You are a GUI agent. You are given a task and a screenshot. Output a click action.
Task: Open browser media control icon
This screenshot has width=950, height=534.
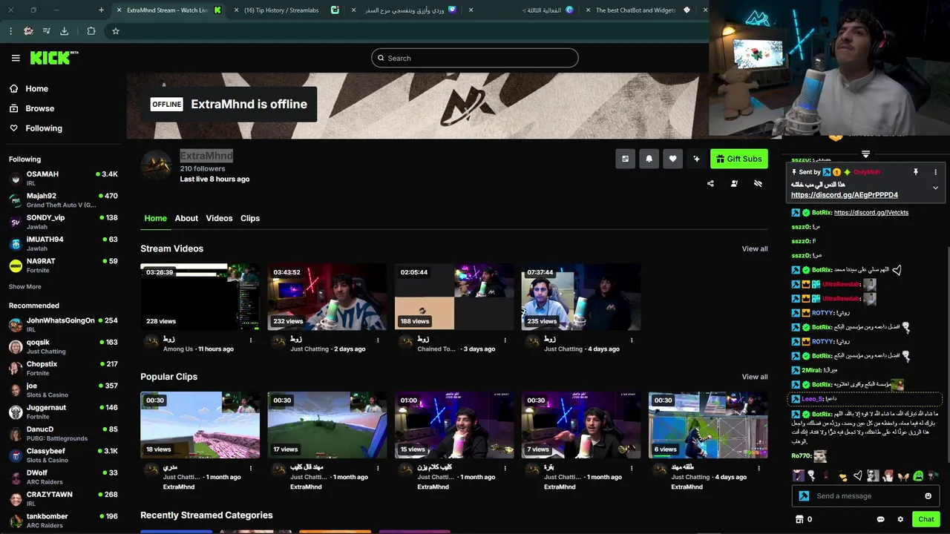[46, 31]
